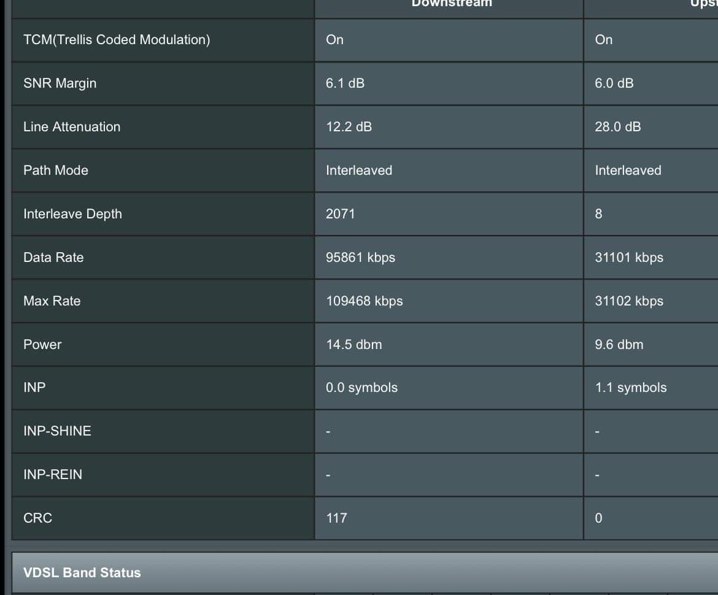Select the INP value 1.1 symbols
The height and width of the screenshot is (595, 718).
coord(630,388)
